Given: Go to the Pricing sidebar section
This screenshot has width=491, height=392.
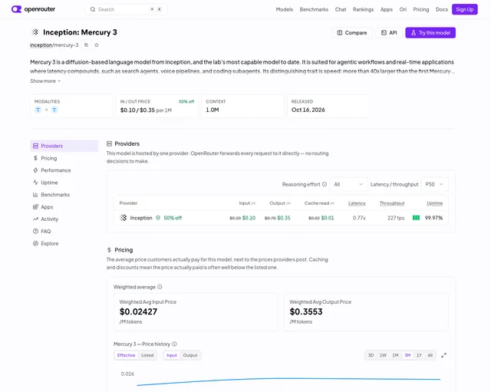Looking at the screenshot, I should (64, 158).
